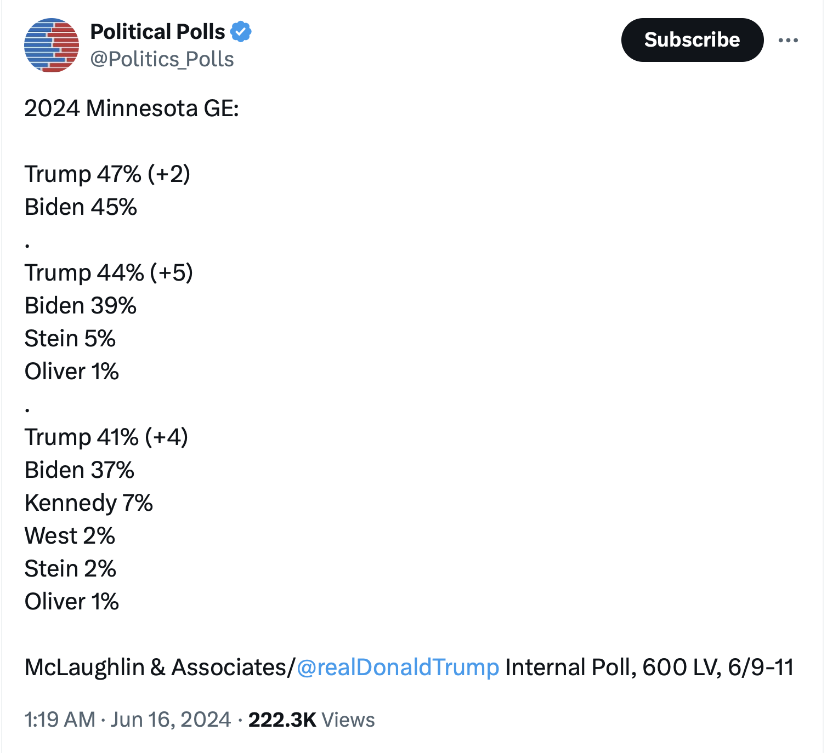Click the "Trump 47% (+2)" line

[x=107, y=174]
